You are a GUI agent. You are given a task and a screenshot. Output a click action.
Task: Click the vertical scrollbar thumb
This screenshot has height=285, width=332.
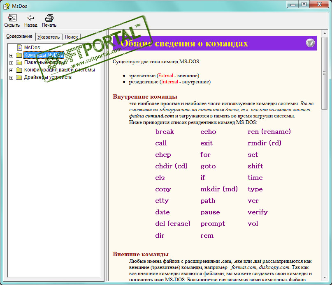pos(324,74)
